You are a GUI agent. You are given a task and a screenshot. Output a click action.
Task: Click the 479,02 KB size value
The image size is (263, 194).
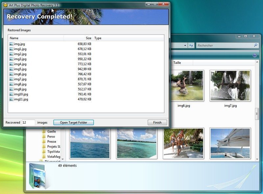click(x=84, y=99)
